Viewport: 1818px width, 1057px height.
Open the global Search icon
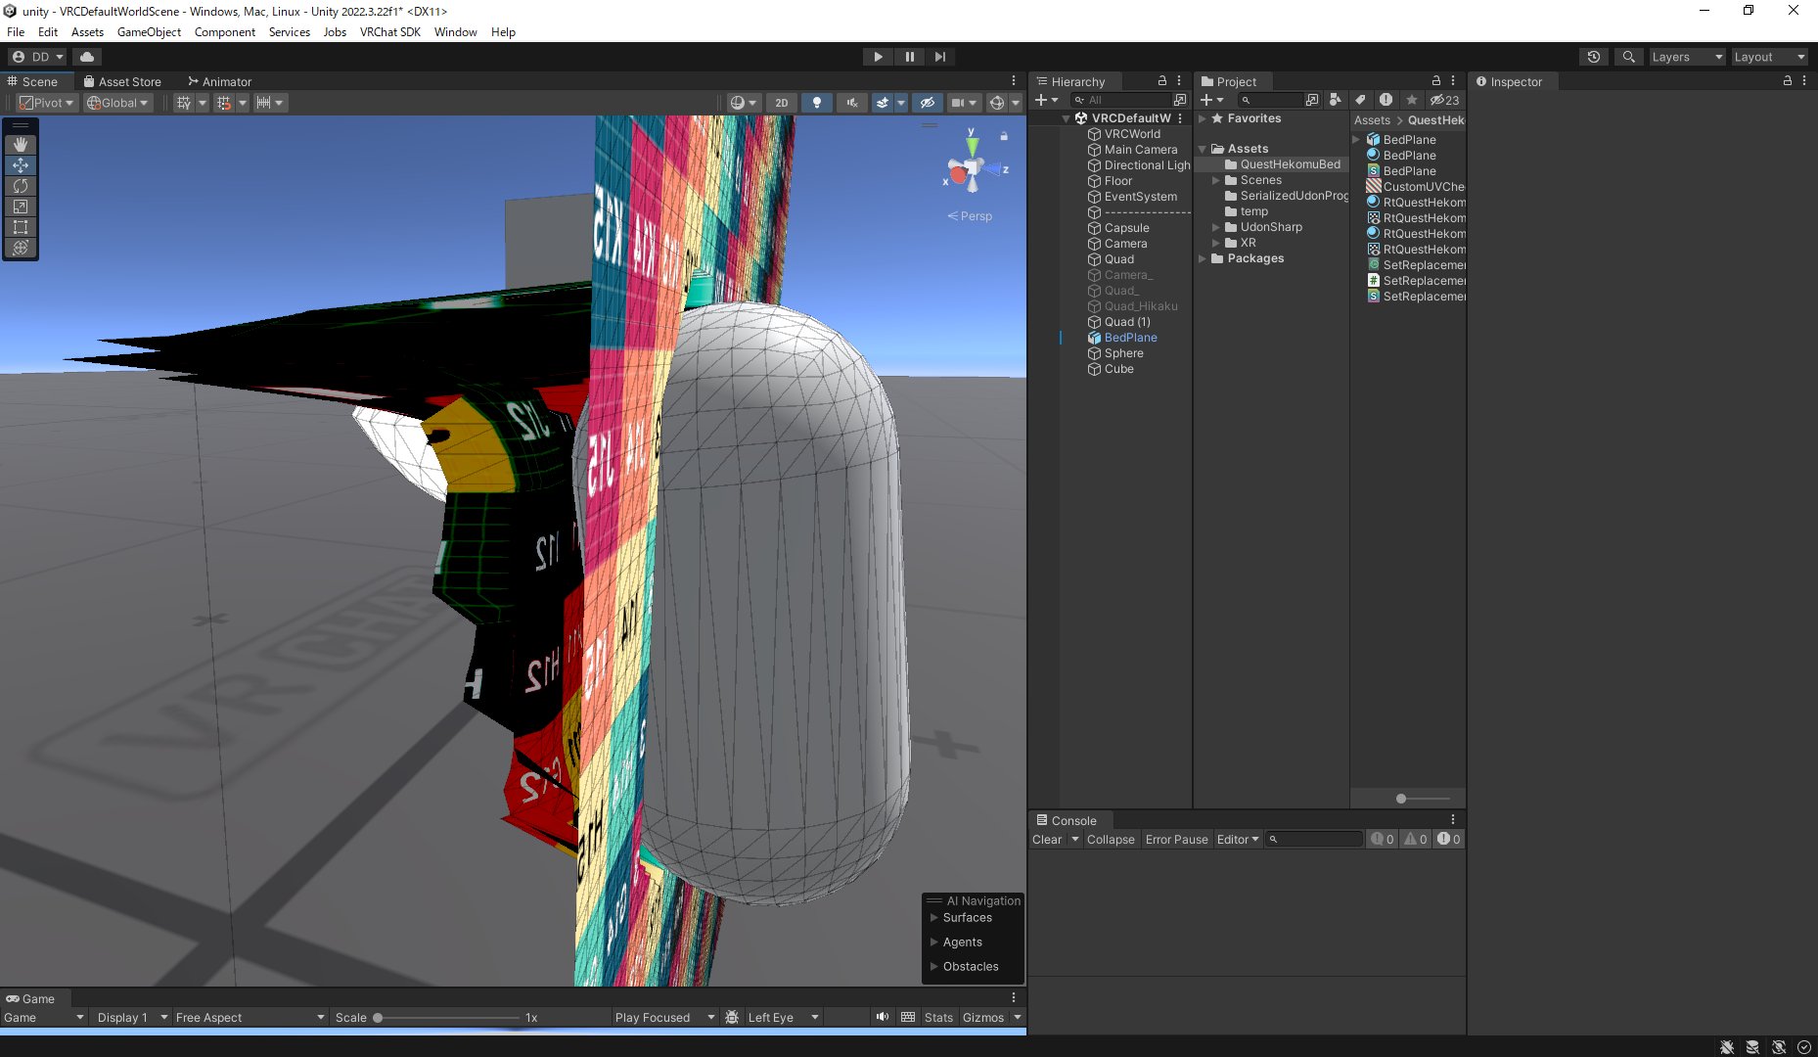point(1628,57)
